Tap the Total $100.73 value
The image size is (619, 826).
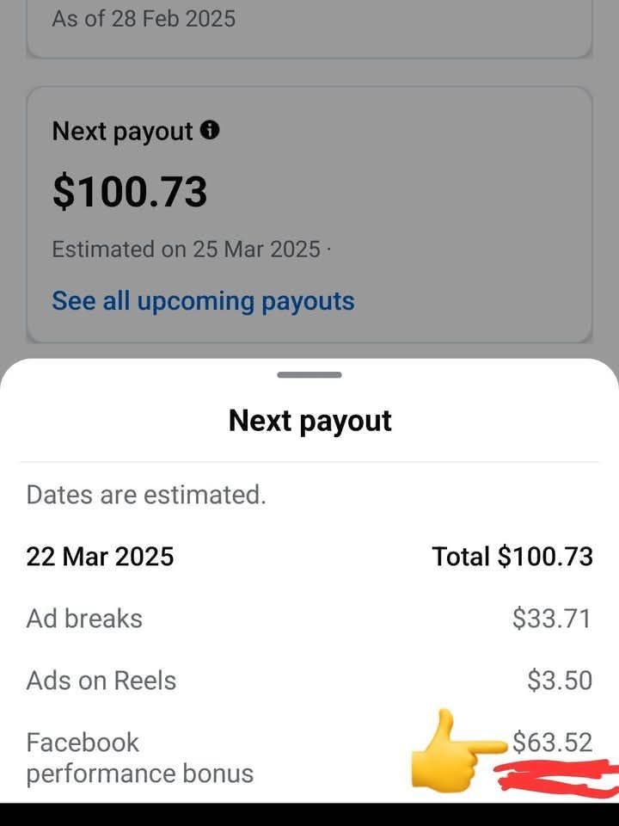[x=512, y=557]
